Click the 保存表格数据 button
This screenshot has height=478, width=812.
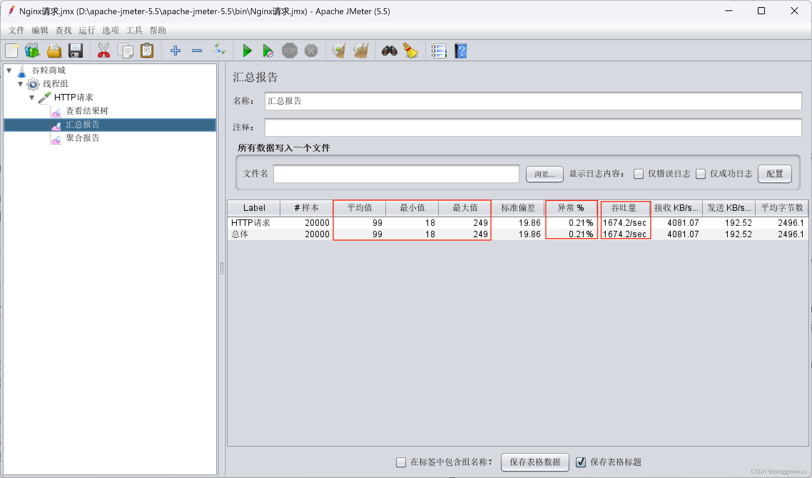click(535, 462)
